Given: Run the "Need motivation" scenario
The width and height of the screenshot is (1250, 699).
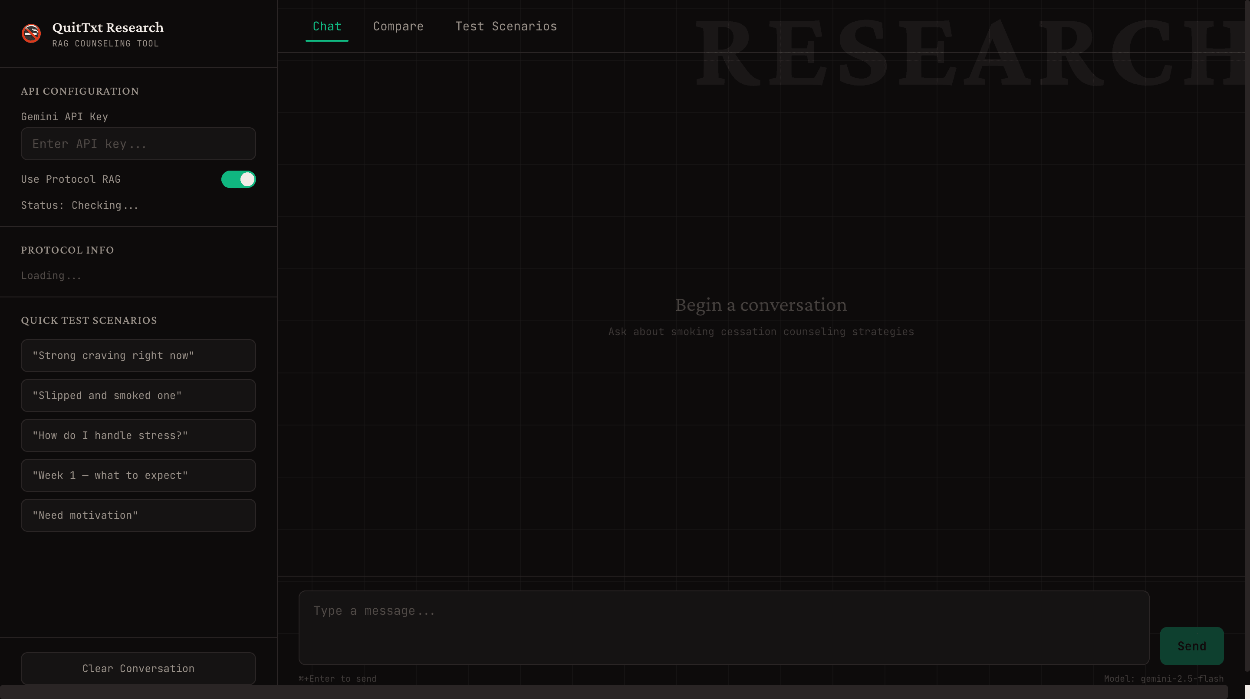Looking at the screenshot, I should (x=138, y=515).
